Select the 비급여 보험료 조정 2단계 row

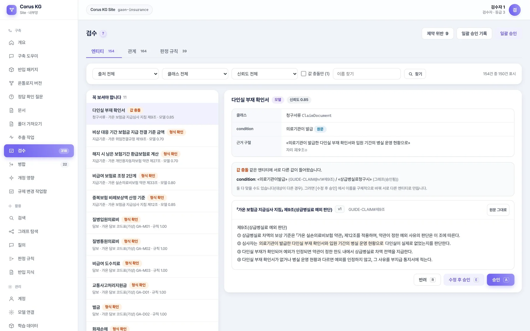[x=152, y=179]
